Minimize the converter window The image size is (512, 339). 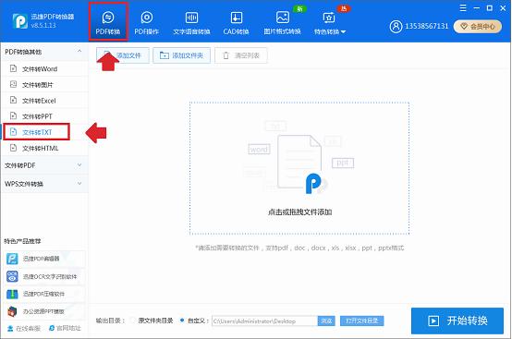click(477, 8)
